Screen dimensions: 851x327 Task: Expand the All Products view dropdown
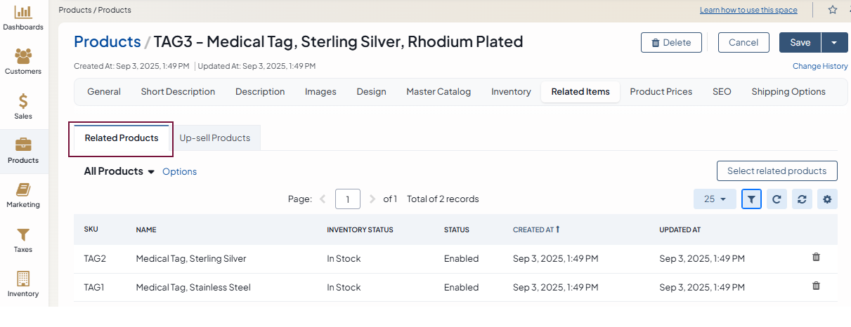[150, 172]
